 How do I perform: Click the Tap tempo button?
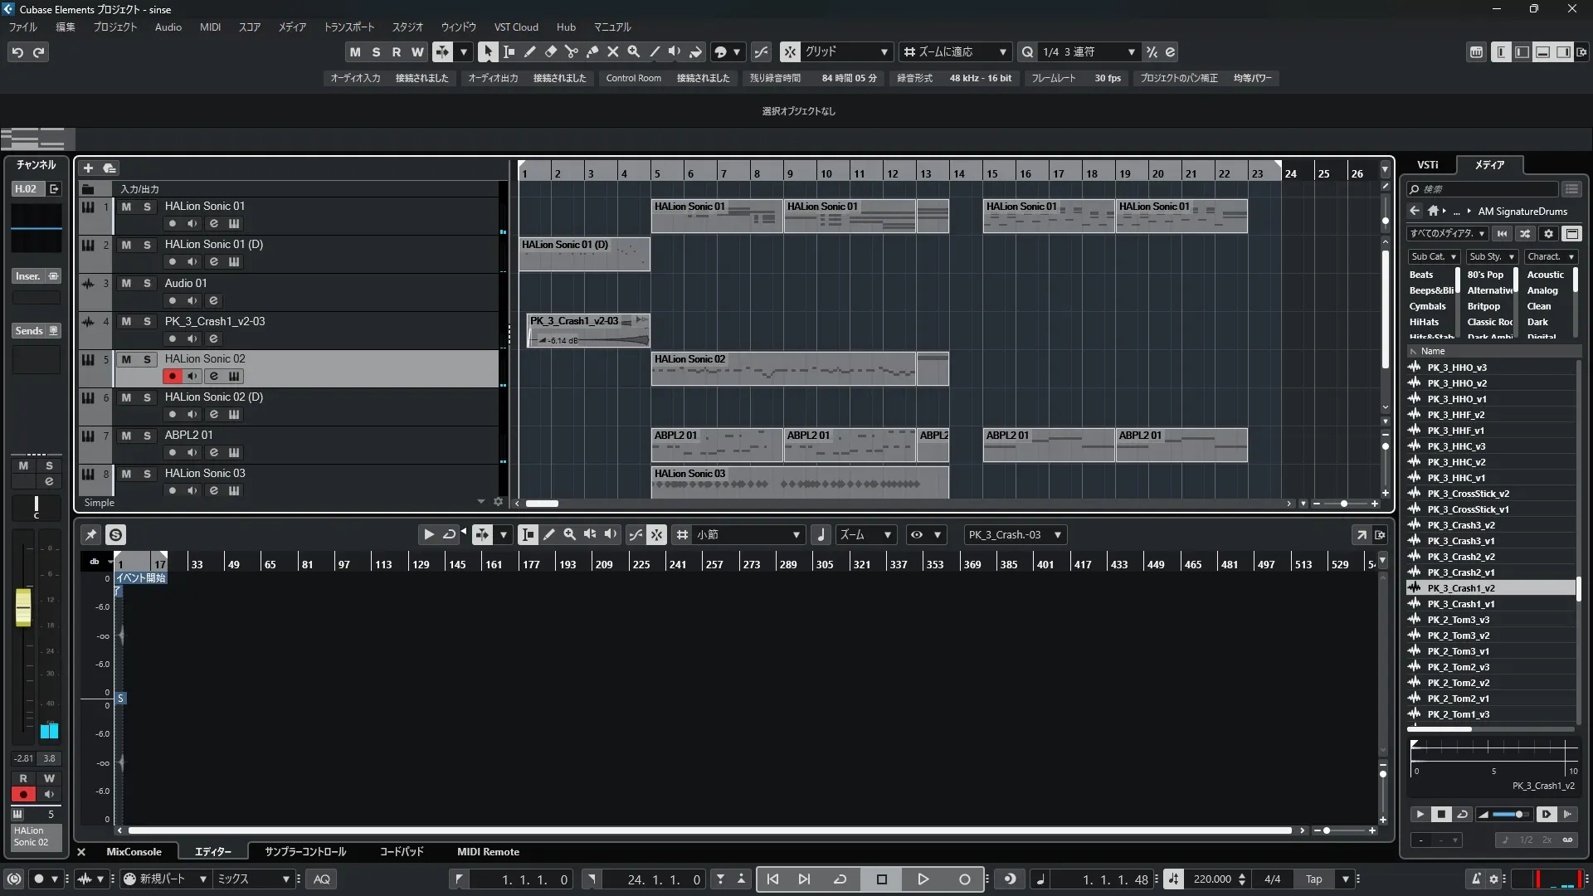pos(1313,879)
